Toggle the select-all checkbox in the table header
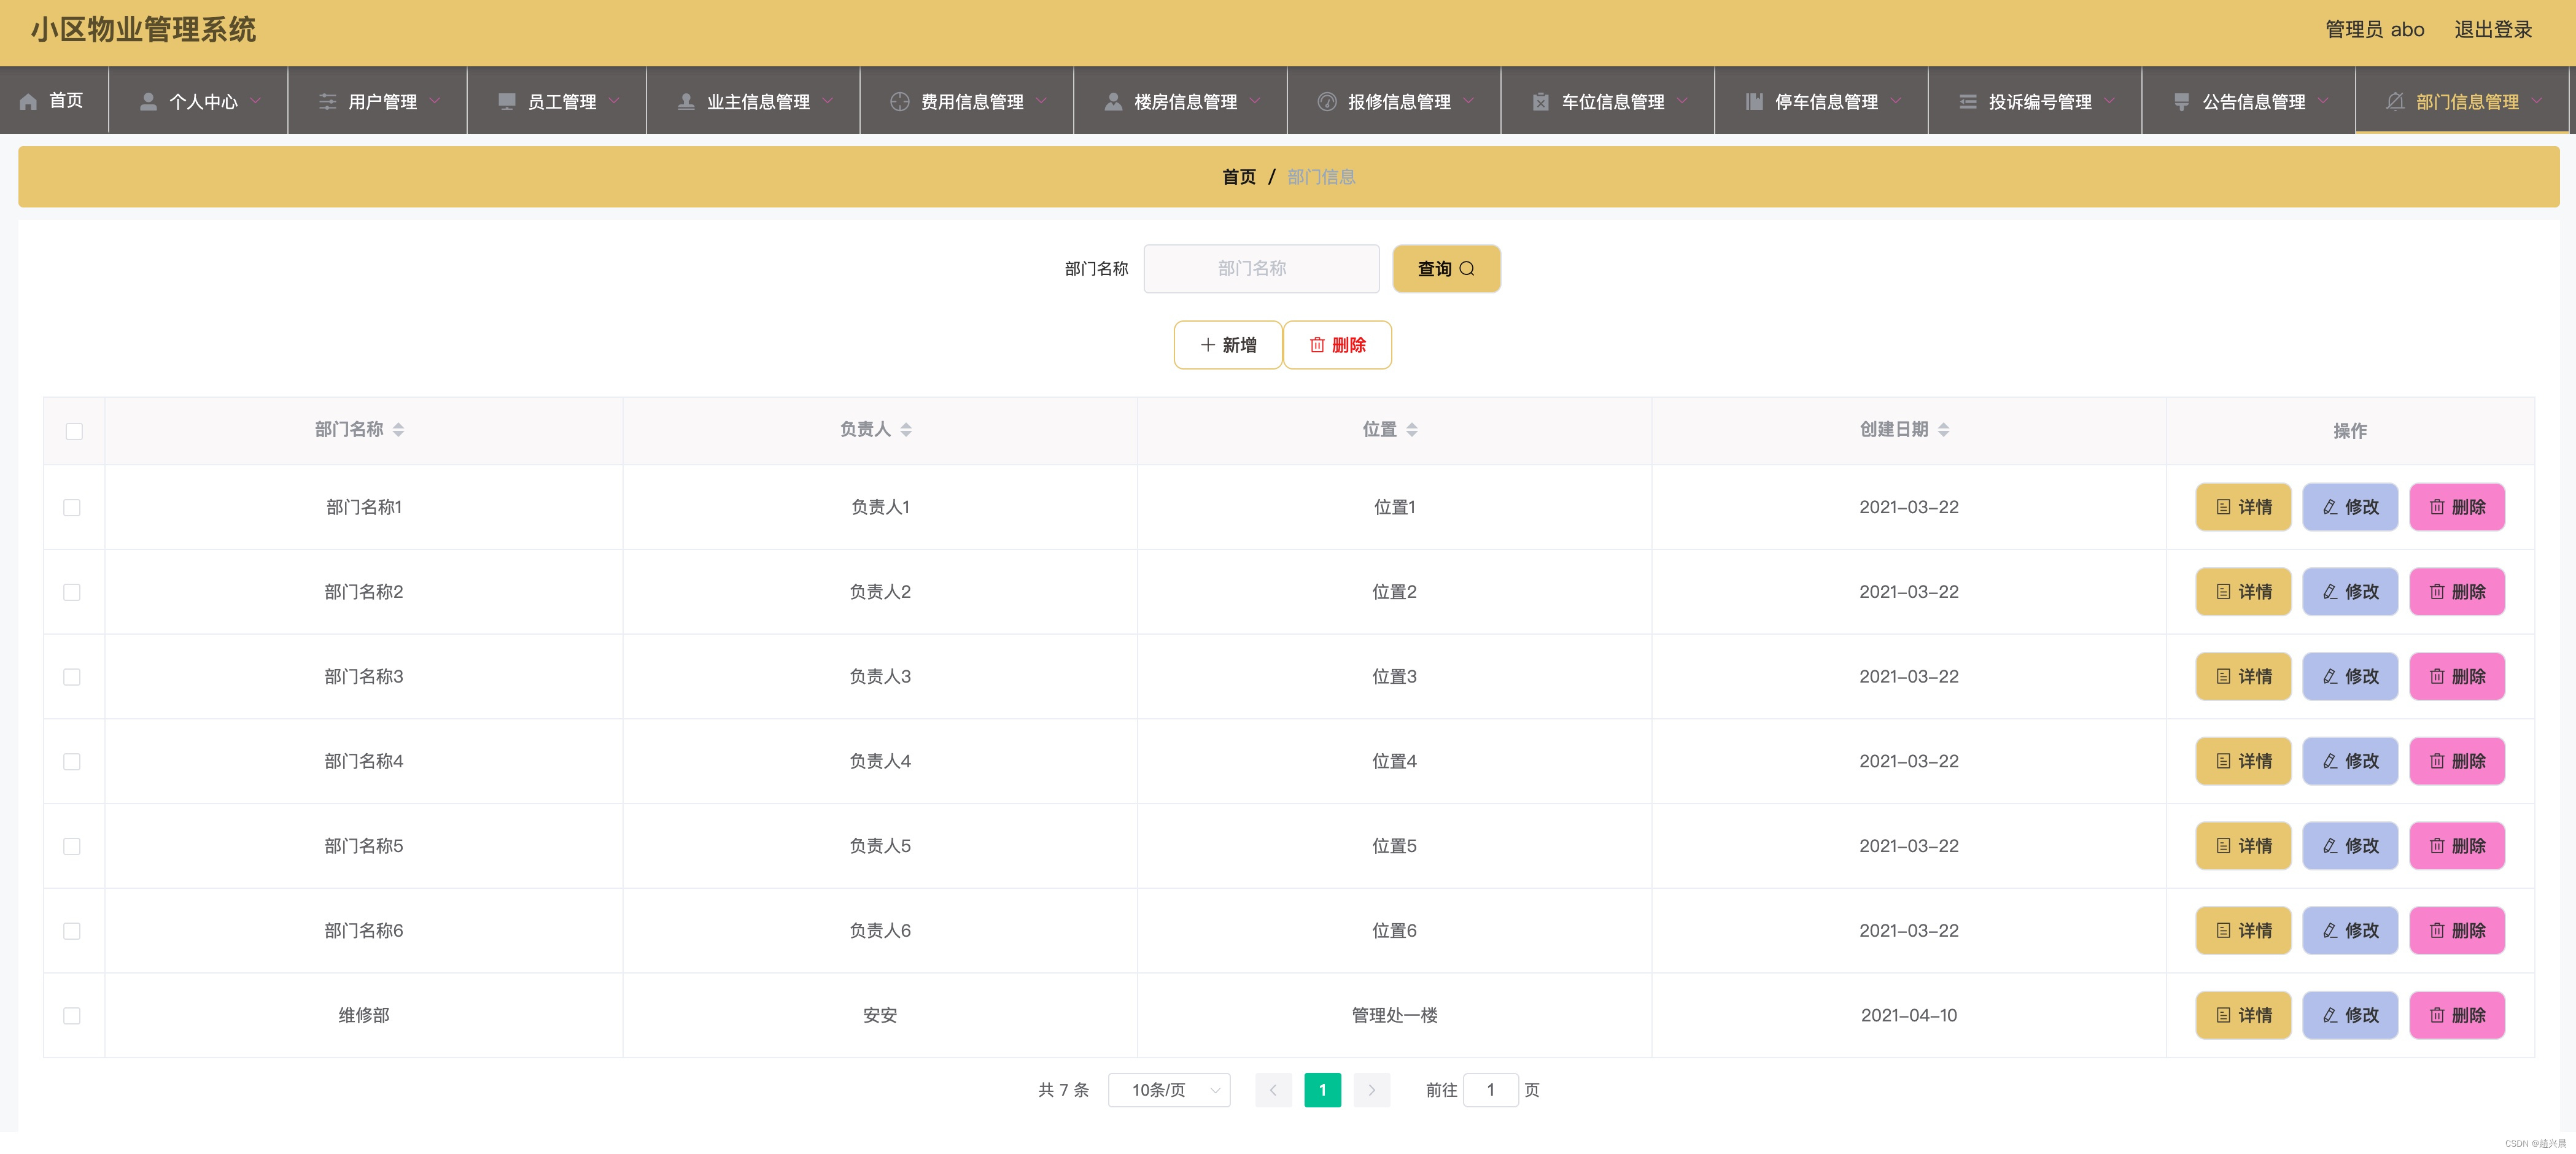2576x1154 pixels. click(74, 431)
